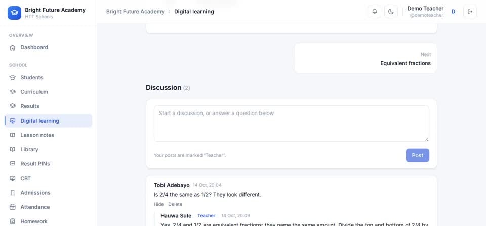The image size is (486, 226).
Task: Click the Digital learning breadcrumb
Action: pyautogui.click(x=194, y=12)
